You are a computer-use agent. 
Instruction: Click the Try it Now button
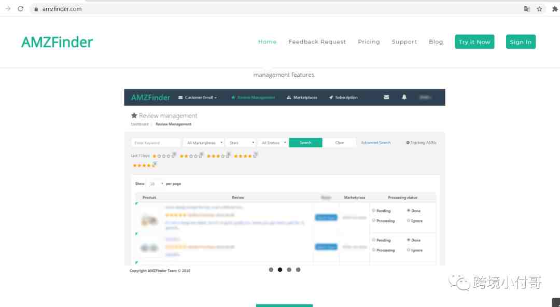474,42
